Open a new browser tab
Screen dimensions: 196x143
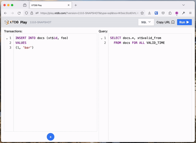[x=76, y=5]
